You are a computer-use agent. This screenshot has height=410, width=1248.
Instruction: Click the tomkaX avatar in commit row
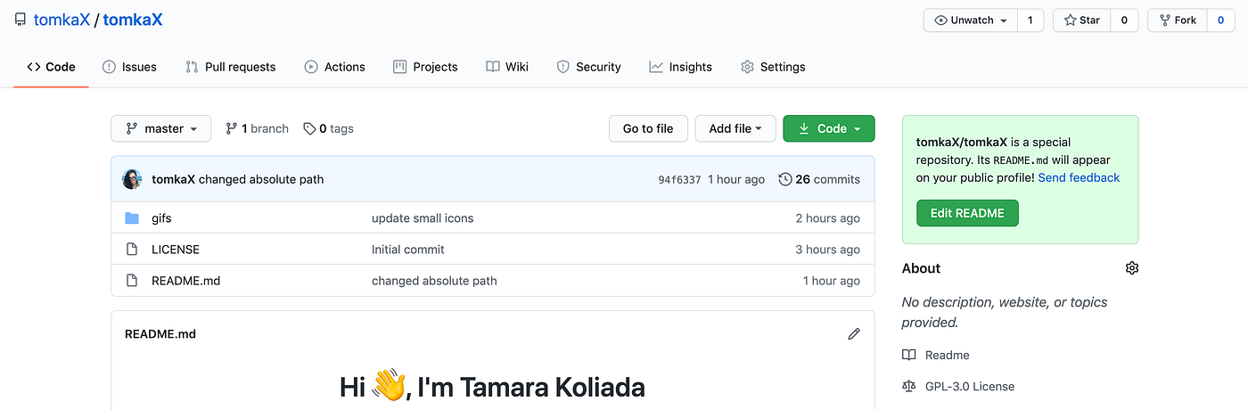[132, 179]
